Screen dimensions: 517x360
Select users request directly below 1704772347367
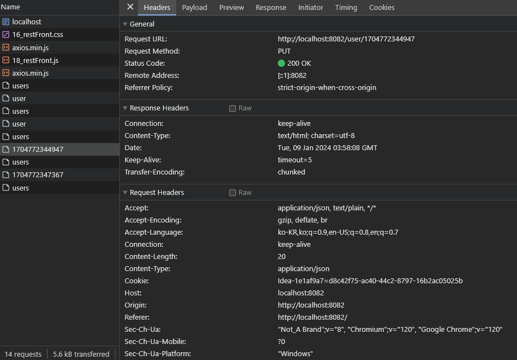(60, 188)
